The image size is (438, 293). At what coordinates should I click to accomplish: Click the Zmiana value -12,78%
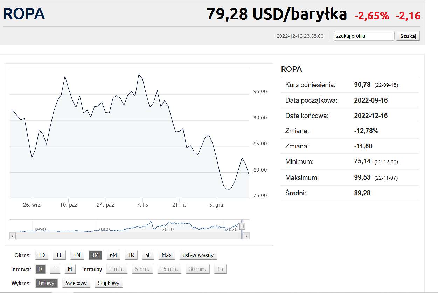(366, 131)
